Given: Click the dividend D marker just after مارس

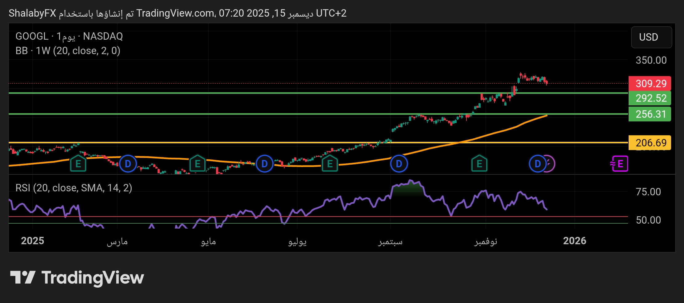Looking at the screenshot, I should (x=128, y=164).
